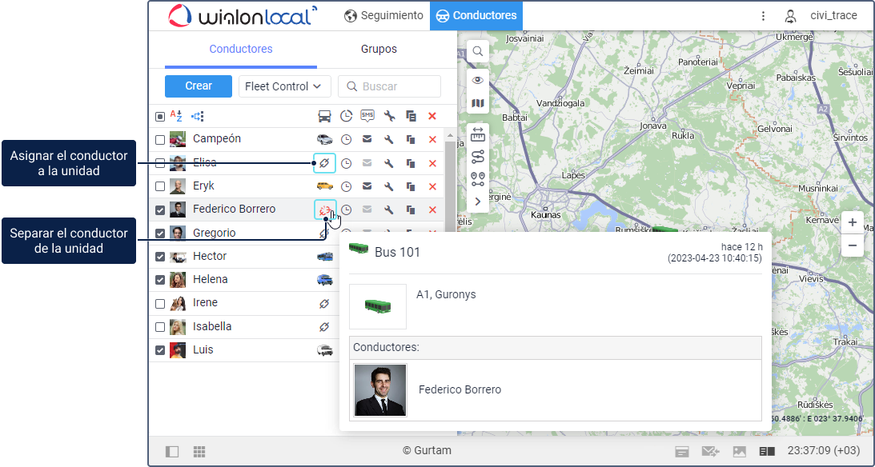Uncheck the Helena checkbox
This screenshot has width=875, height=467.
coord(160,280)
